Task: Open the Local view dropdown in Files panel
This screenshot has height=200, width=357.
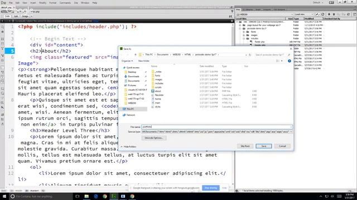Action: (304, 14)
